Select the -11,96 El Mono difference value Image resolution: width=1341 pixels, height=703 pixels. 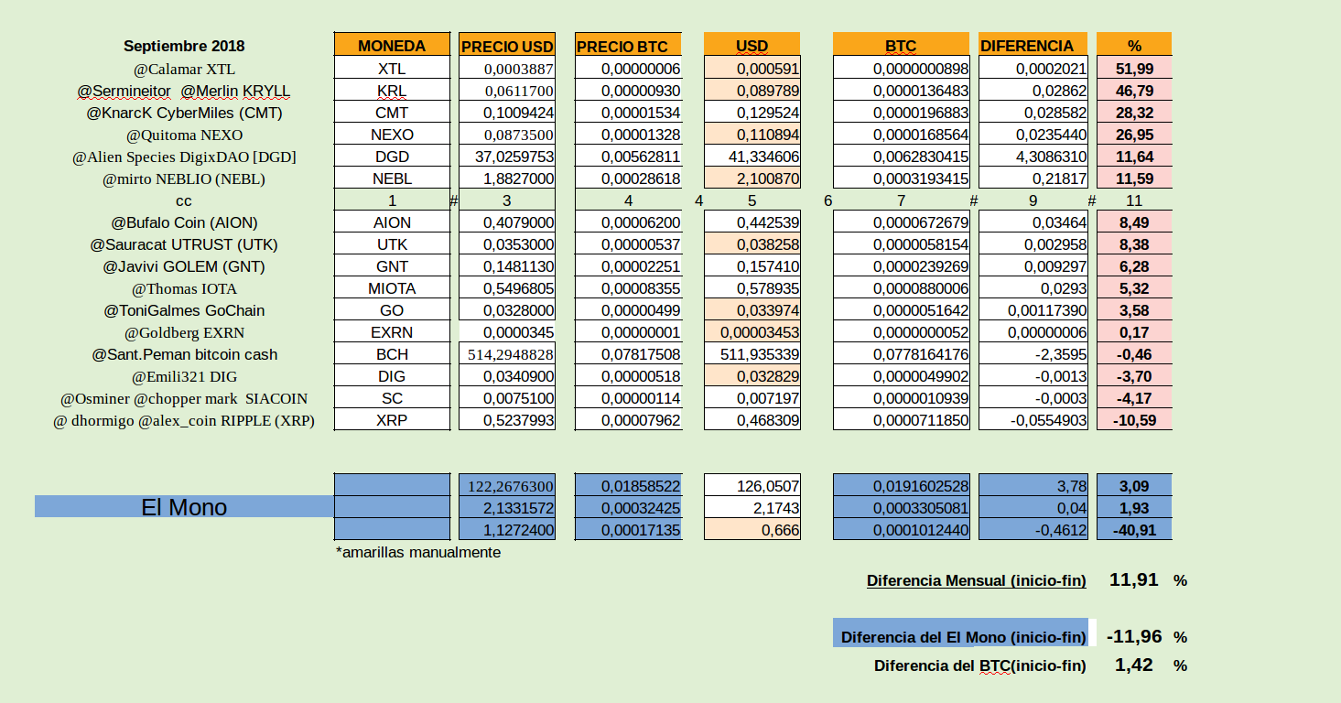coord(1134,636)
